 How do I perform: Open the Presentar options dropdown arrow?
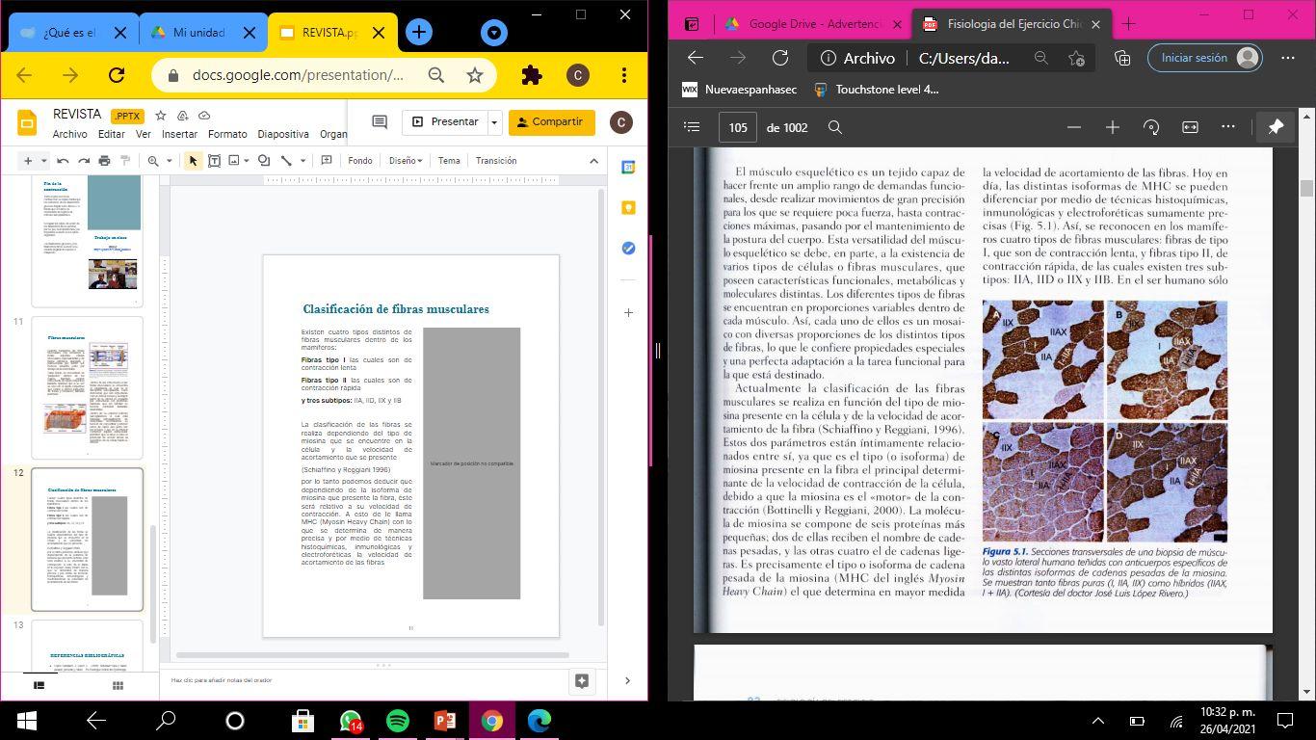[494, 122]
